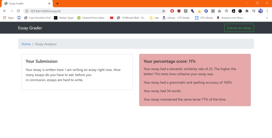Click the gray D extension icon
The width and height of the screenshot is (272, 138).
tap(186, 11)
